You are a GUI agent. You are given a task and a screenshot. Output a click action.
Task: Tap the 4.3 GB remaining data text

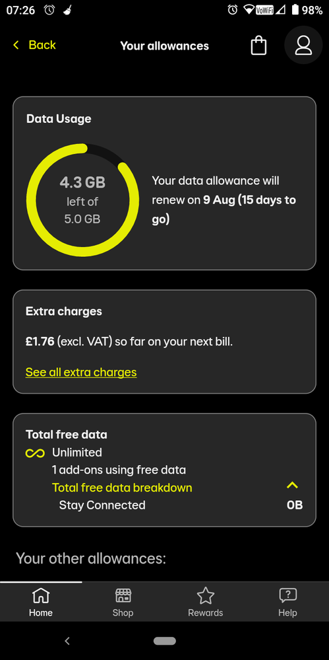point(82,183)
